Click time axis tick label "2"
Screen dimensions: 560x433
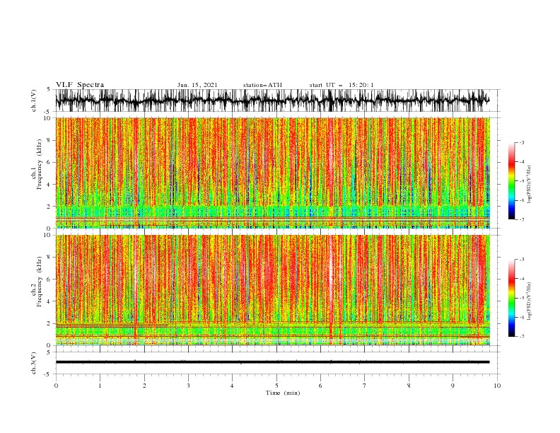click(144, 386)
